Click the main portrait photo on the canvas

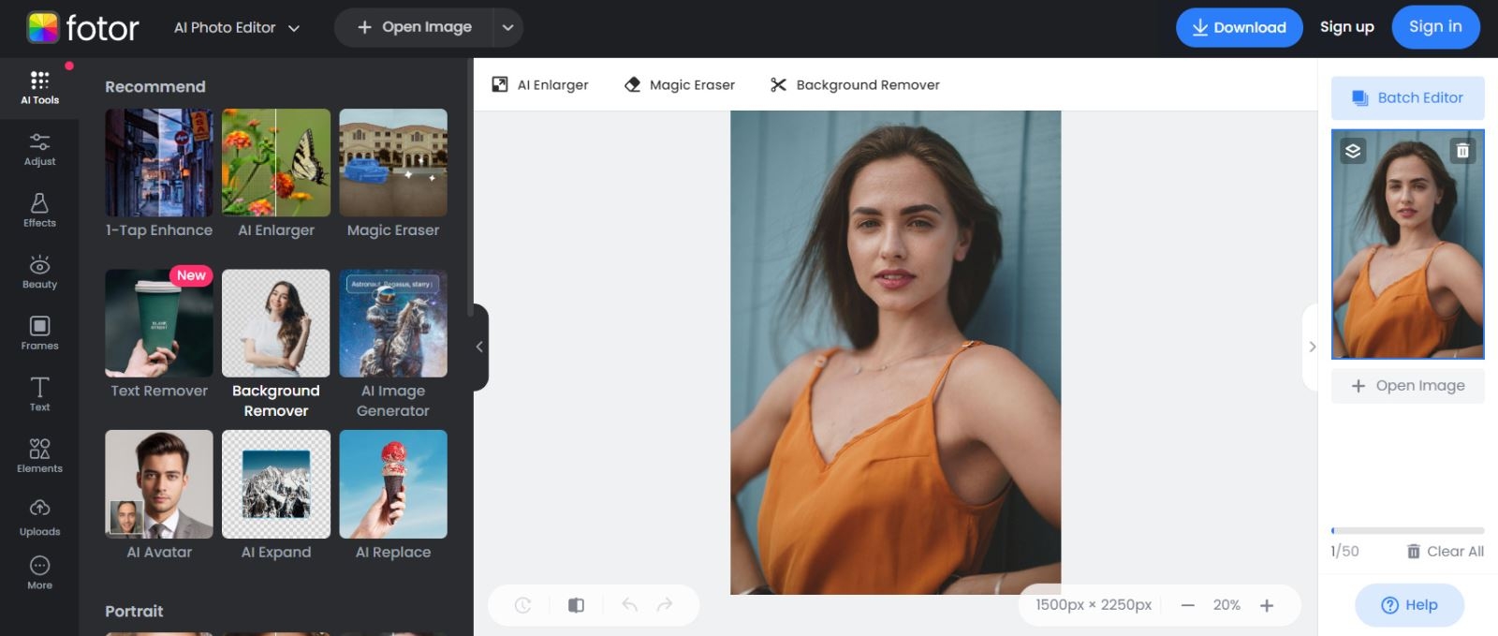coord(895,352)
